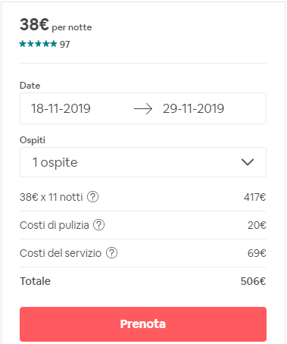Click the 20€ cleaning fee amount
Image resolution: width=287 pixels, height=344 pixels.
[257, 225]
